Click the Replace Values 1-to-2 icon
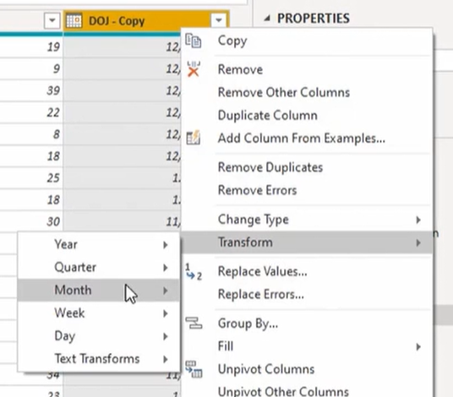The image size is (453, 397). tap(194, 272)
